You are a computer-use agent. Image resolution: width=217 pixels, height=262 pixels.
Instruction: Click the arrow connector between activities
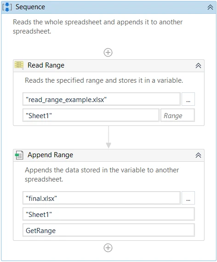coord(108,137)
